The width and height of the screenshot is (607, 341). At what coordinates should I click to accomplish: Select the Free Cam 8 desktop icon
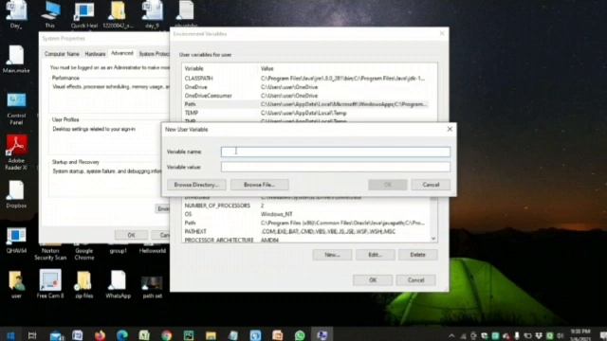click(50, 284)
